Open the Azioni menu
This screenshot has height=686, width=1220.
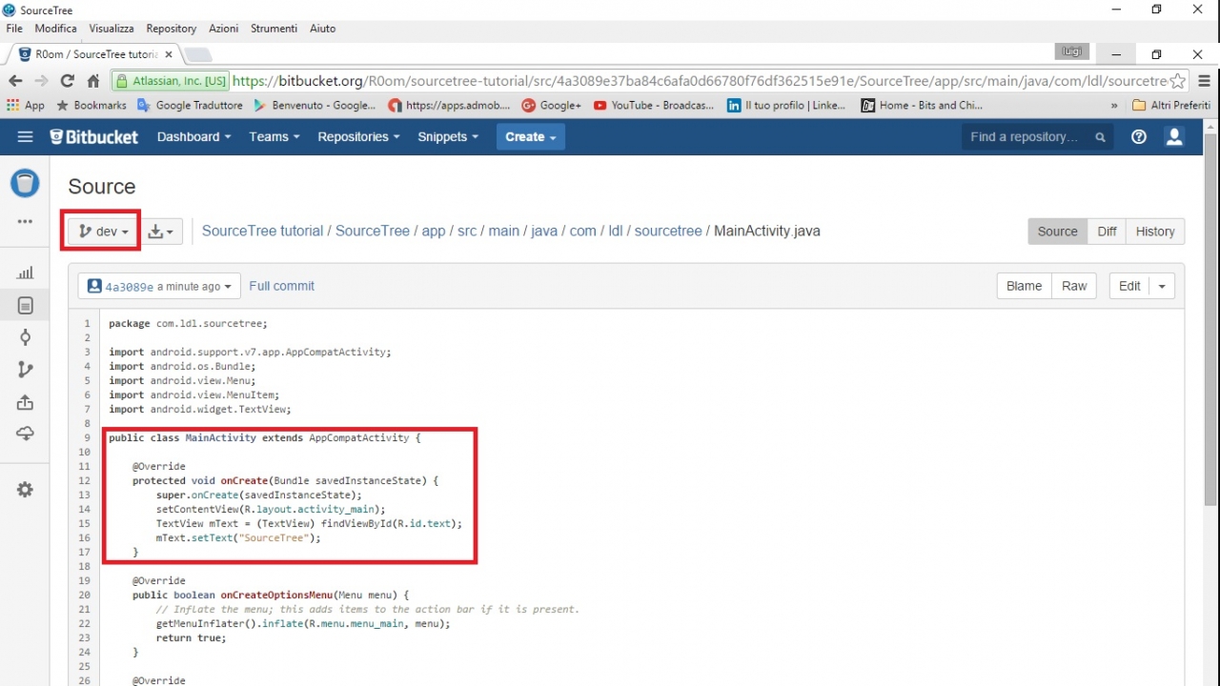[224, 29]
